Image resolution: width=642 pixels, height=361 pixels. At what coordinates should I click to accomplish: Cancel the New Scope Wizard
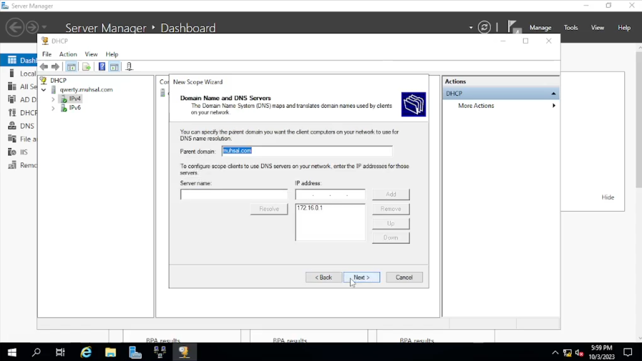[x=404, y=277]
